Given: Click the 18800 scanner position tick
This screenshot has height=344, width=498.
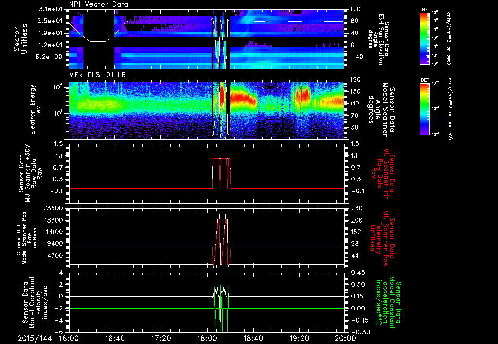Looking at the screenshot, I should click(x=53, y=220).
